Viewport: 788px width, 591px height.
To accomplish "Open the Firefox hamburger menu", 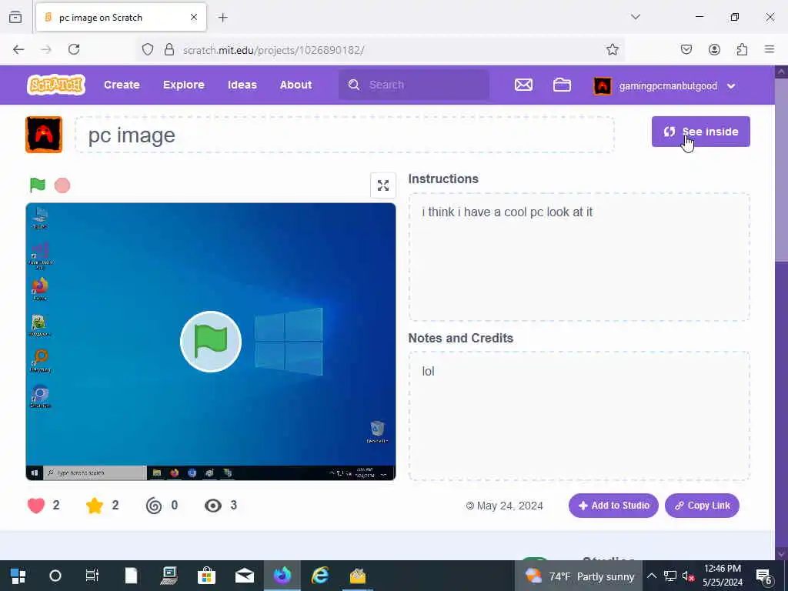I will tap(770, 49).
